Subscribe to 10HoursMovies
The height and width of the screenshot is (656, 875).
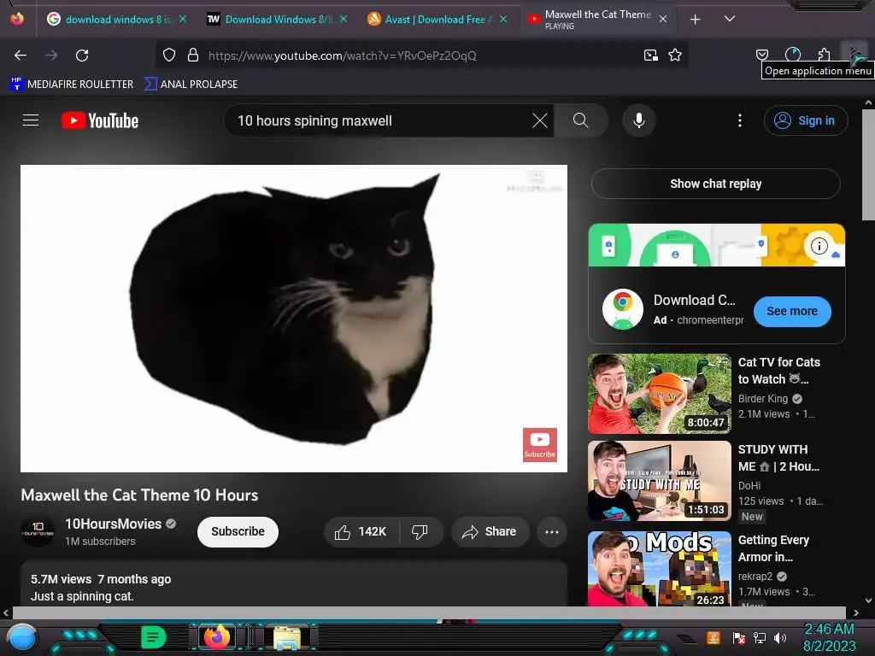click(x=238, y=531)
